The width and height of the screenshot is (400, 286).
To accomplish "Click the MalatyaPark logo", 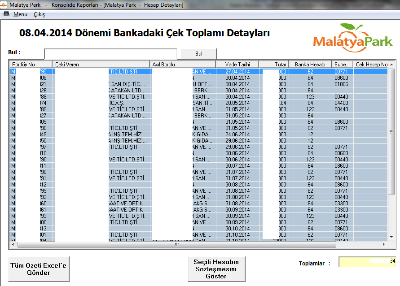I will coord(353,38).
